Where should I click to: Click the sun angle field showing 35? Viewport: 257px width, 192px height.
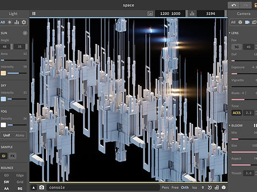[x=19, y=47]
